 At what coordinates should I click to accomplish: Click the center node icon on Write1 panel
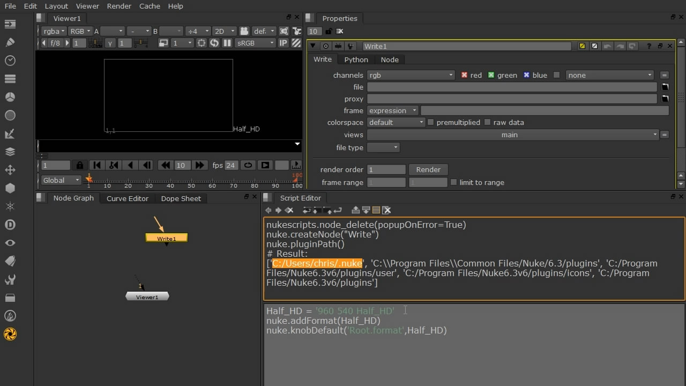tap(325, 46)
